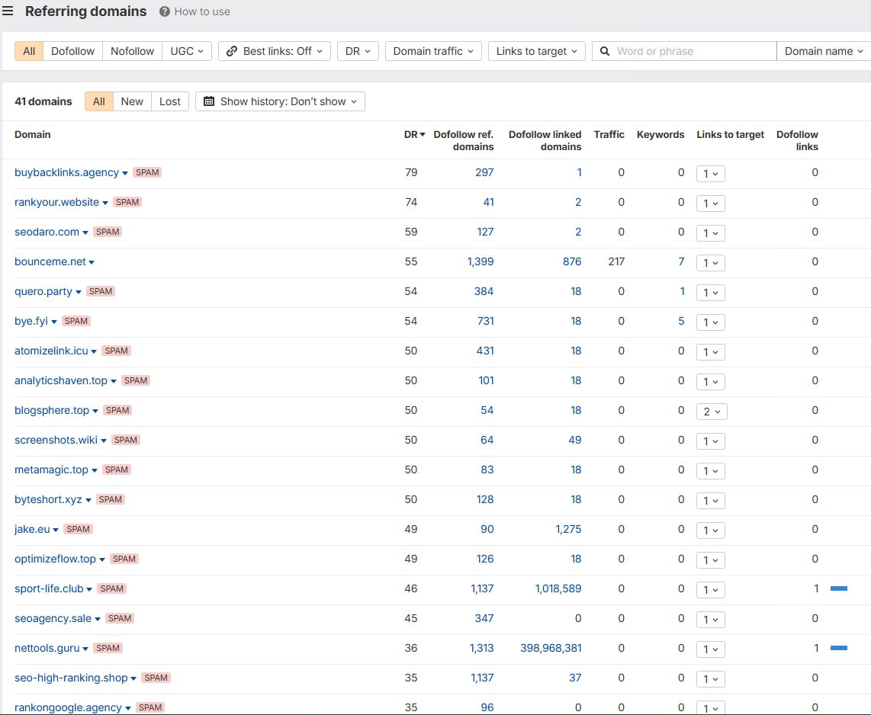Viewport: 871px width, 715px height.
Task: Open the screenshots.wiki domain link
Action: pyautogui.click(x=56, y=441)
